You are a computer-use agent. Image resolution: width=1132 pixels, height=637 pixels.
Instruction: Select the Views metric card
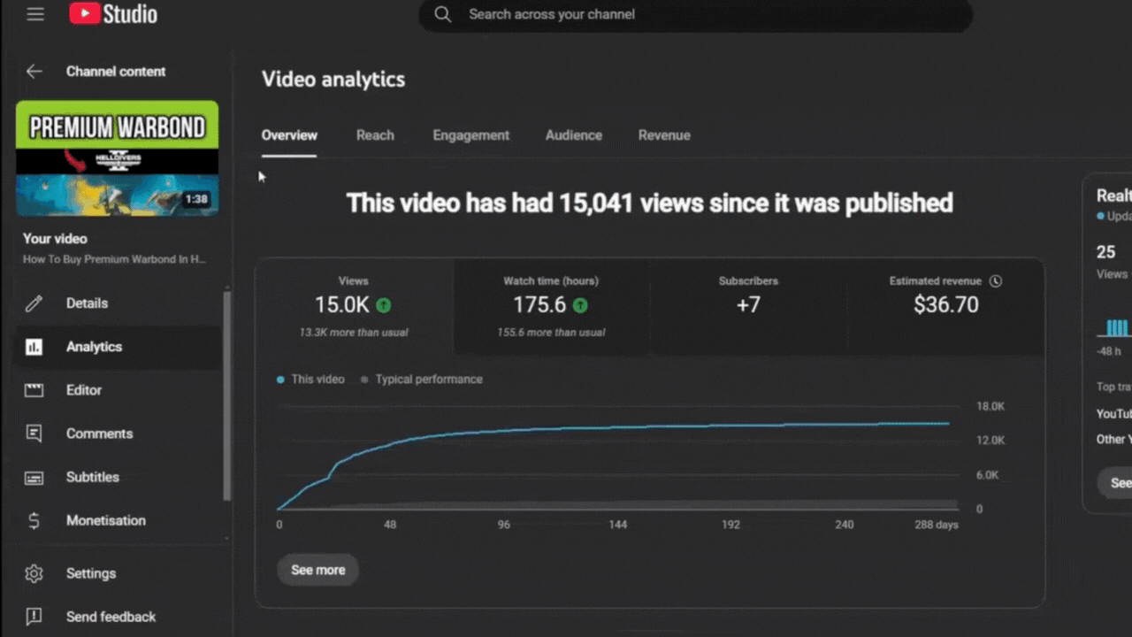coord(354,307)
